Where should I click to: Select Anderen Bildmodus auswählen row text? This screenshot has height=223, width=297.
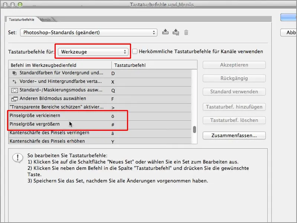click(x=53, y=98)
